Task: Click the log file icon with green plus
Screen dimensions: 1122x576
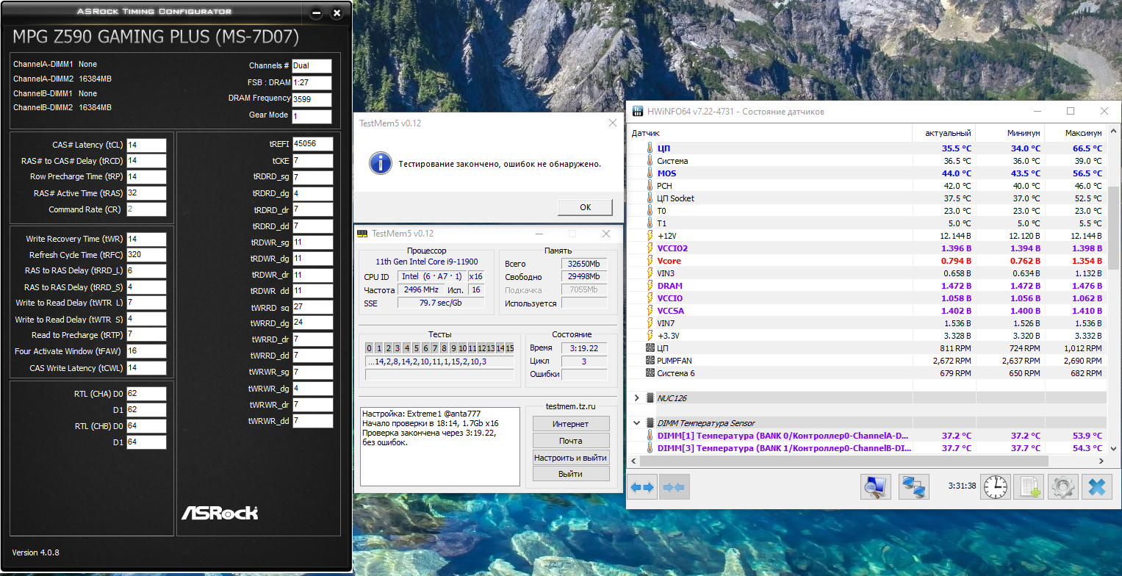Action: click(x=1028, y=486)
